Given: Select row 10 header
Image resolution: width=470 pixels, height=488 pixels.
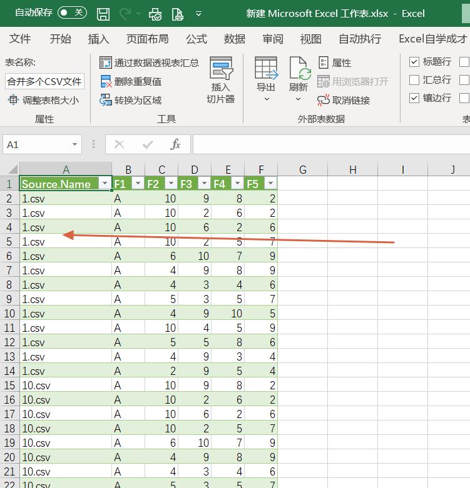Looking at the screenshot, I should pyautogui.click(x=9, y=314).
